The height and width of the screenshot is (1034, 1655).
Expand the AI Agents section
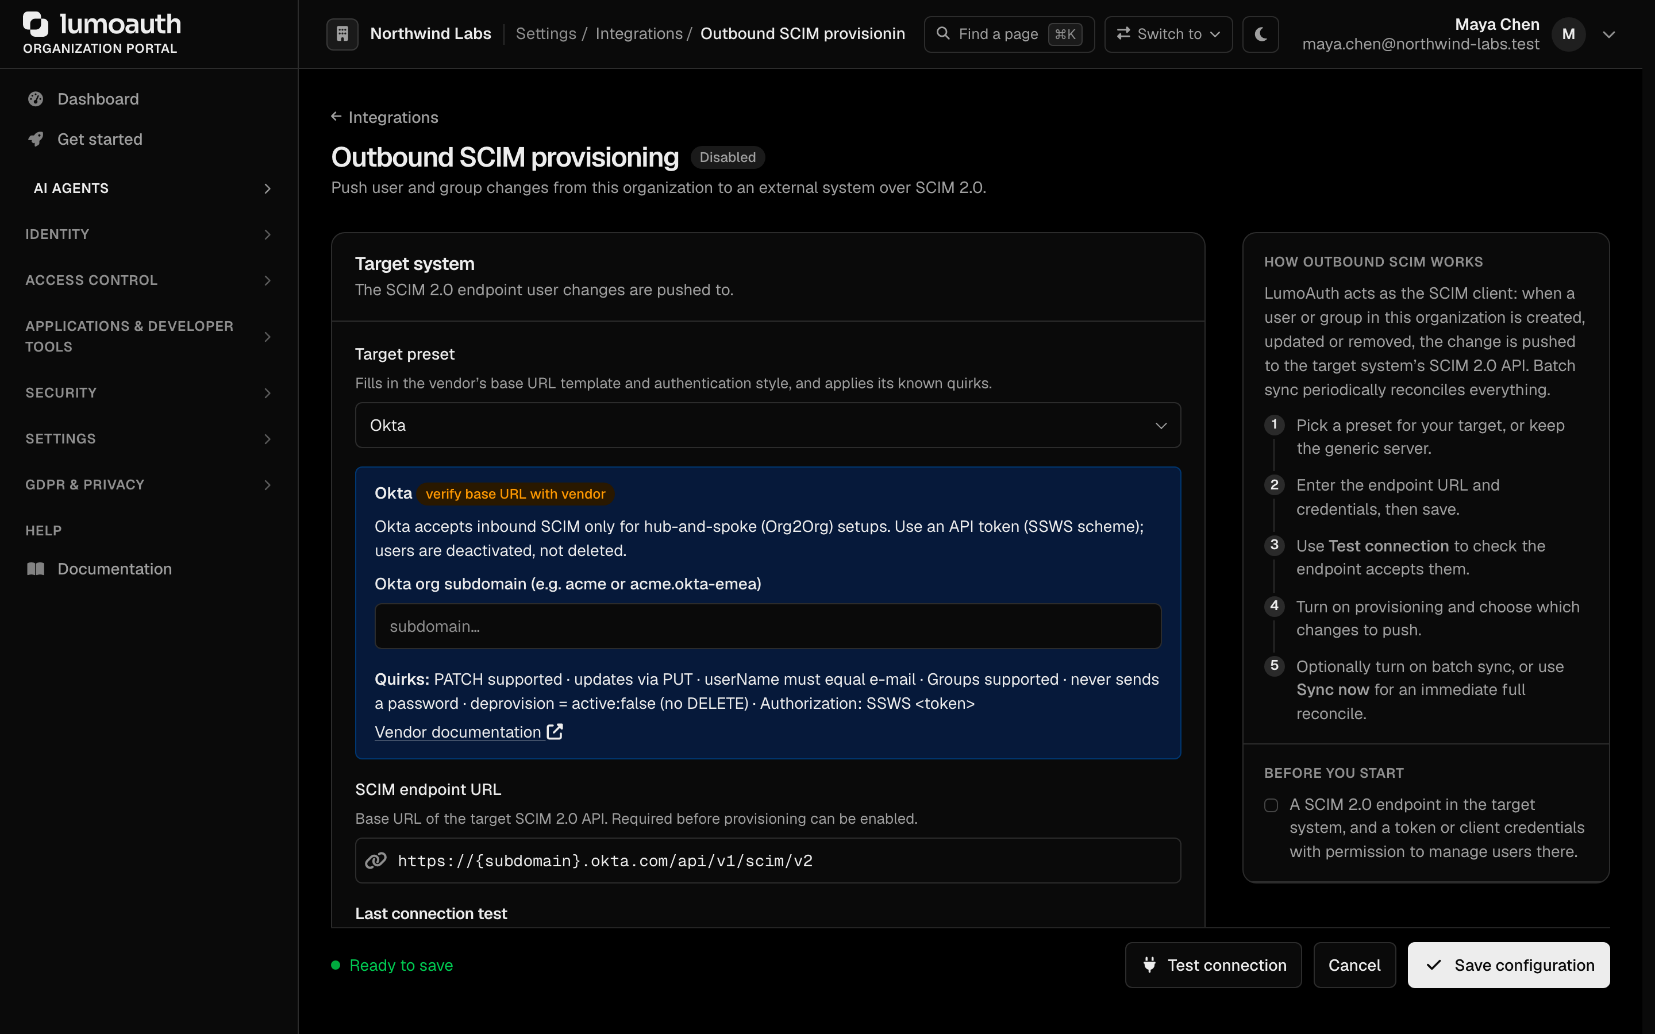click(149, 188)
